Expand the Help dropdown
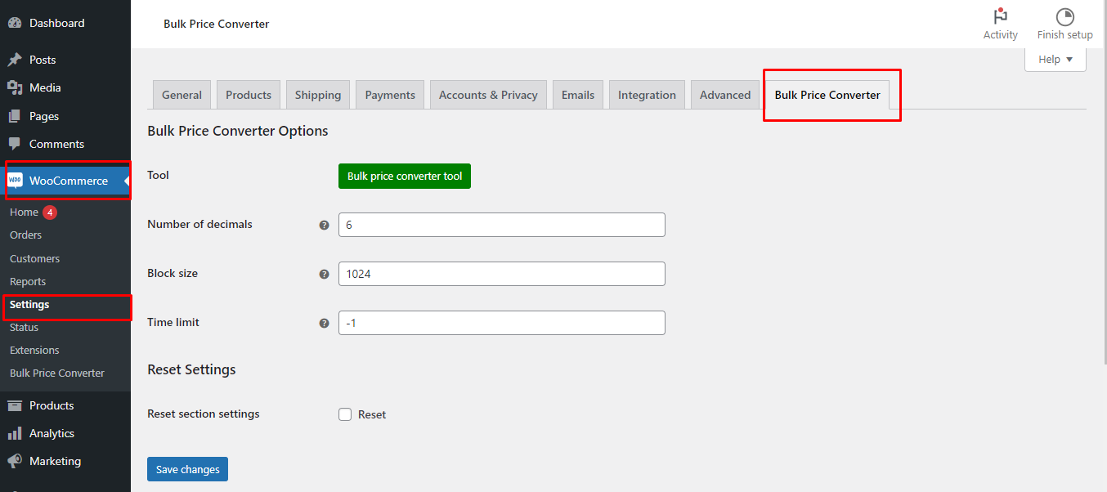The height and width of the screenshot is (492, 1107). [1055, 59]
